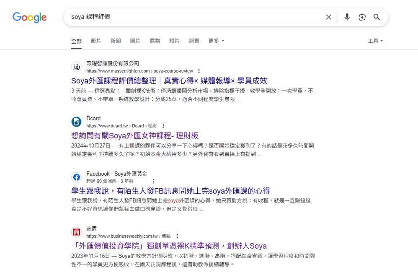Open 想詢問有關Soya外匯女神課程 Dcard link
This screenshot has height=275, width=418.
point(135,135)
